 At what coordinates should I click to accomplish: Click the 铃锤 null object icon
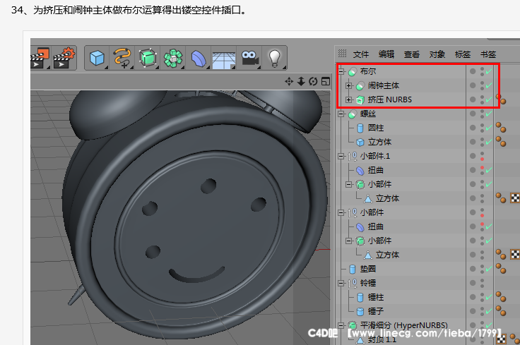[x=354, y=283]
